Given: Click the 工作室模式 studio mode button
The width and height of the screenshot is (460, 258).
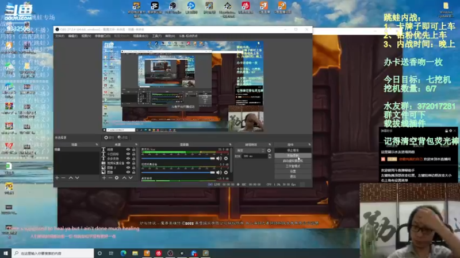Looking at the screenshot, I should (293, 166).
